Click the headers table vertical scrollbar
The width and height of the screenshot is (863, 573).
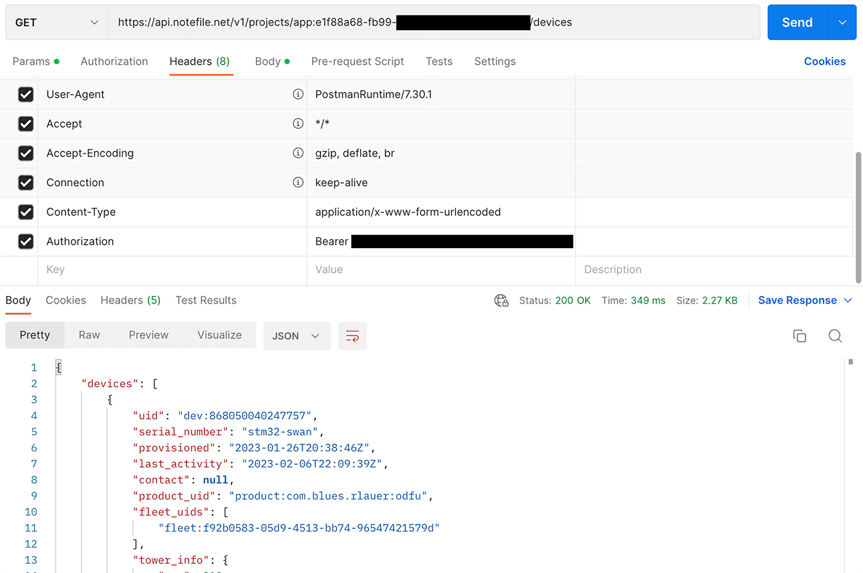(x=859, y=217)
